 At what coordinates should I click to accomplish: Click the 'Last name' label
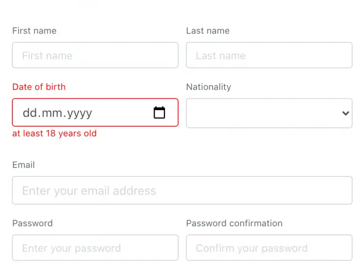[x=207, y=31]
